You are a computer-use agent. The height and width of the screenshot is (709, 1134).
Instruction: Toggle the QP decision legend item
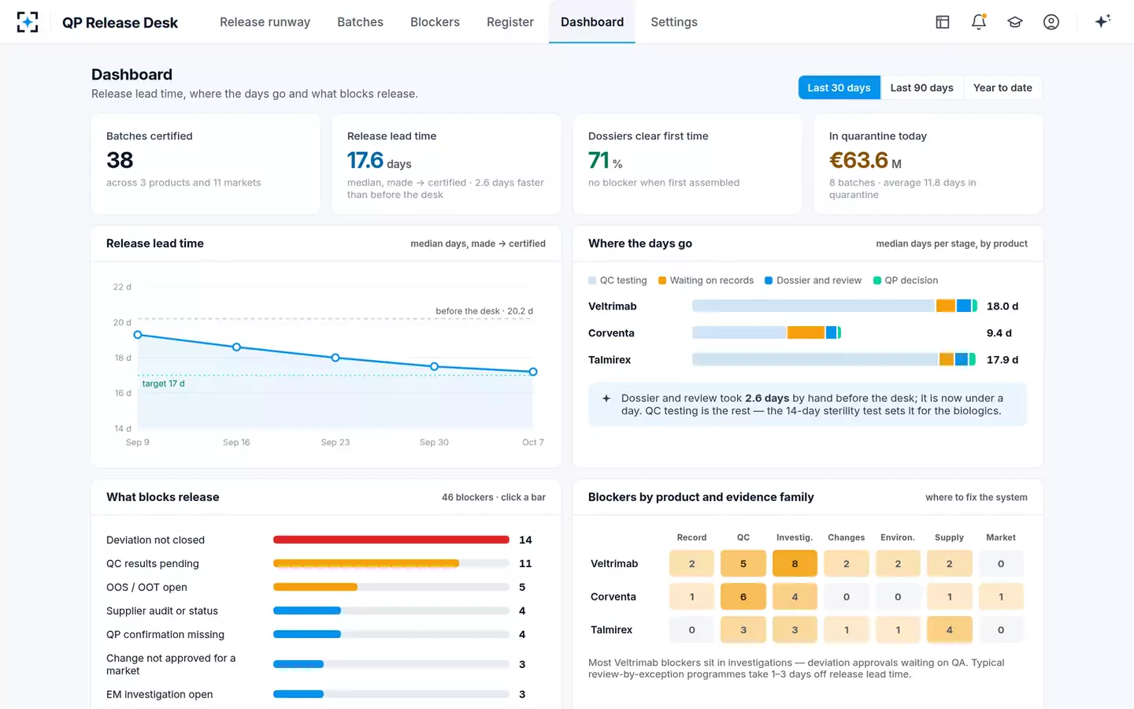pyautogui.click(x=906, y=280)
